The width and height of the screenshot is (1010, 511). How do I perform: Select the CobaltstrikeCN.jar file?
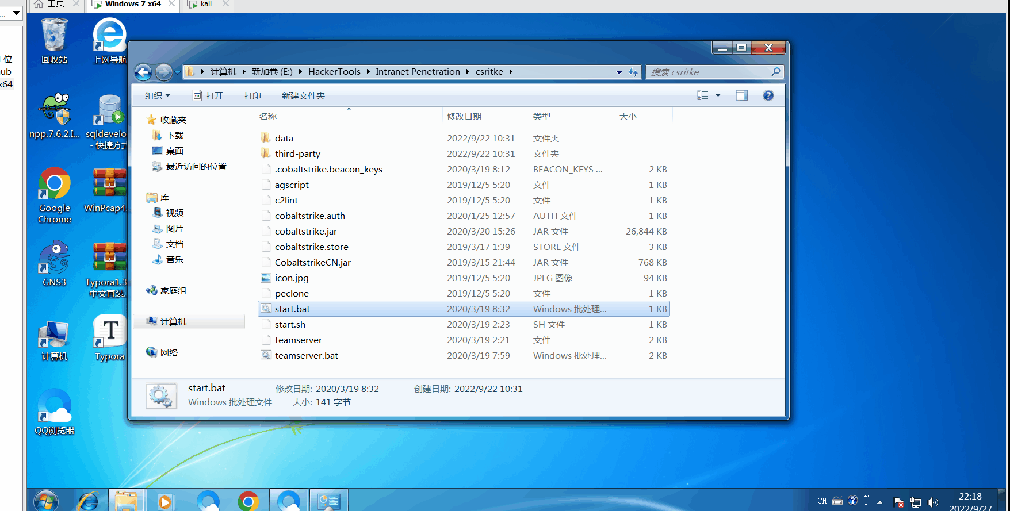(464, 262)
